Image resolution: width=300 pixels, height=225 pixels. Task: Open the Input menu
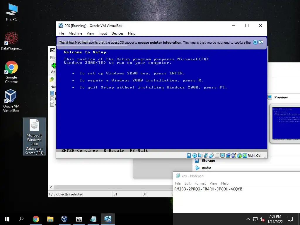pos(103,33)
